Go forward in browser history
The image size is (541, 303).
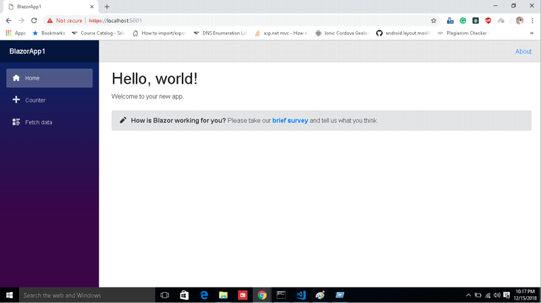[x=22, y=21]
